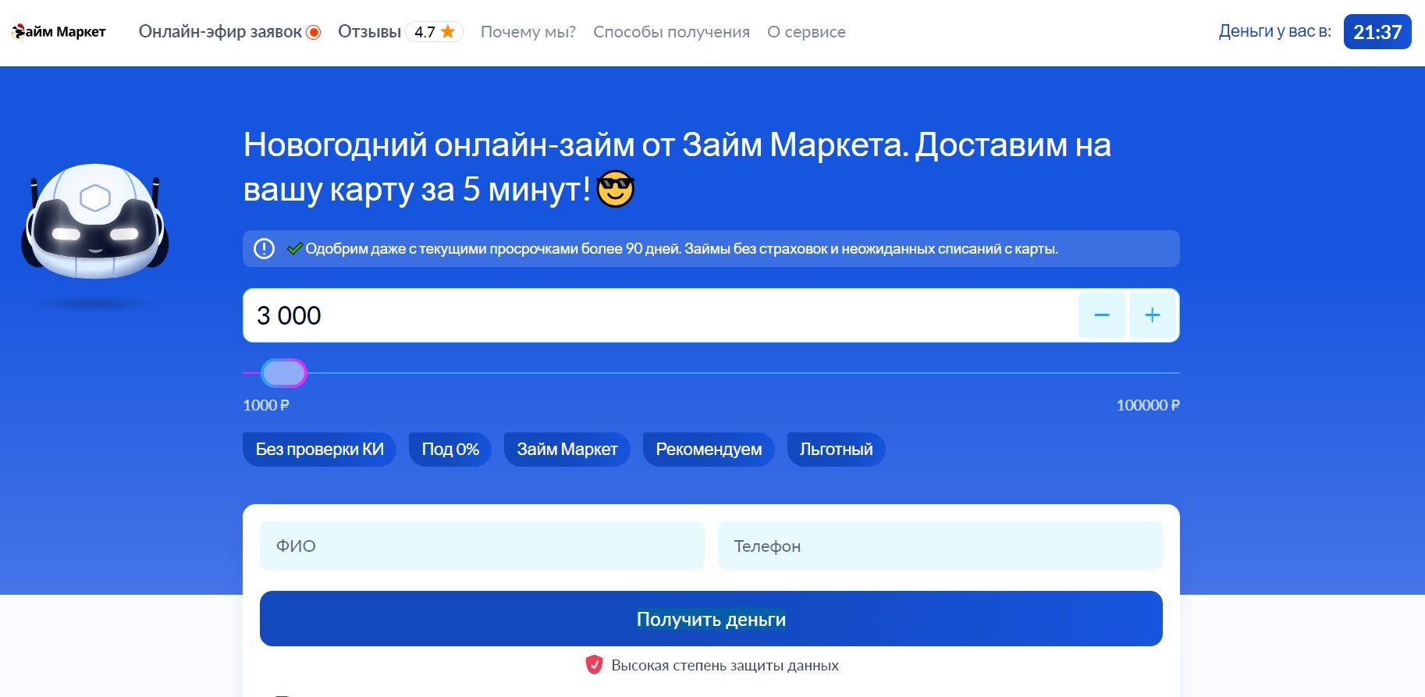Select the Без проверки КИ tag

pos(320,450)
